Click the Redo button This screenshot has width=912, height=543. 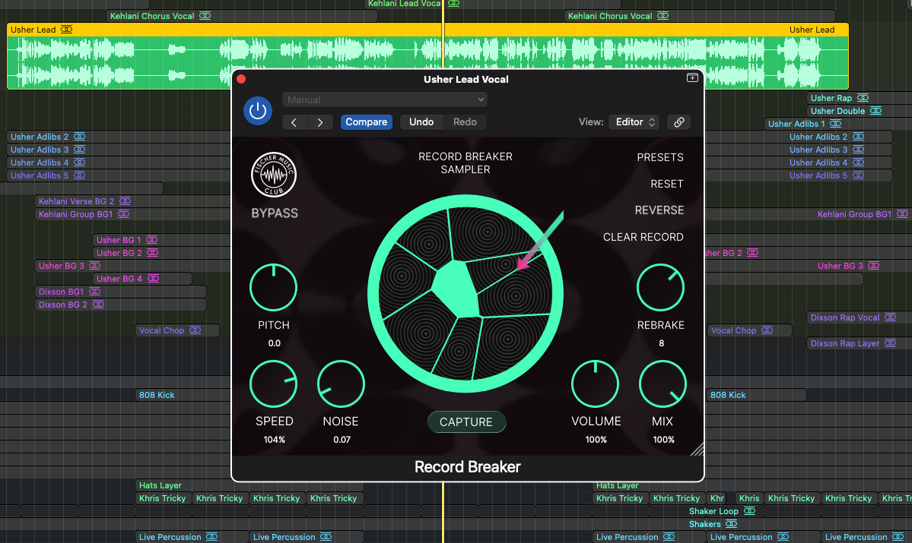point(465,122)
